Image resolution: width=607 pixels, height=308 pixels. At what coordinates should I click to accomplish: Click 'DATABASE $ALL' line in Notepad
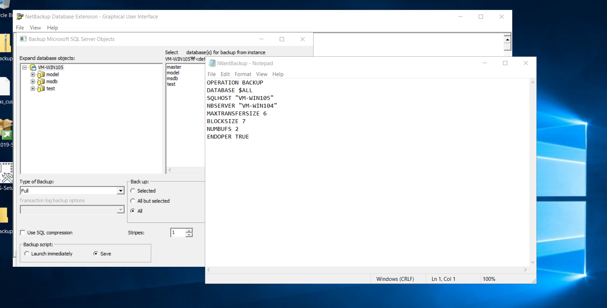[229, 90]
